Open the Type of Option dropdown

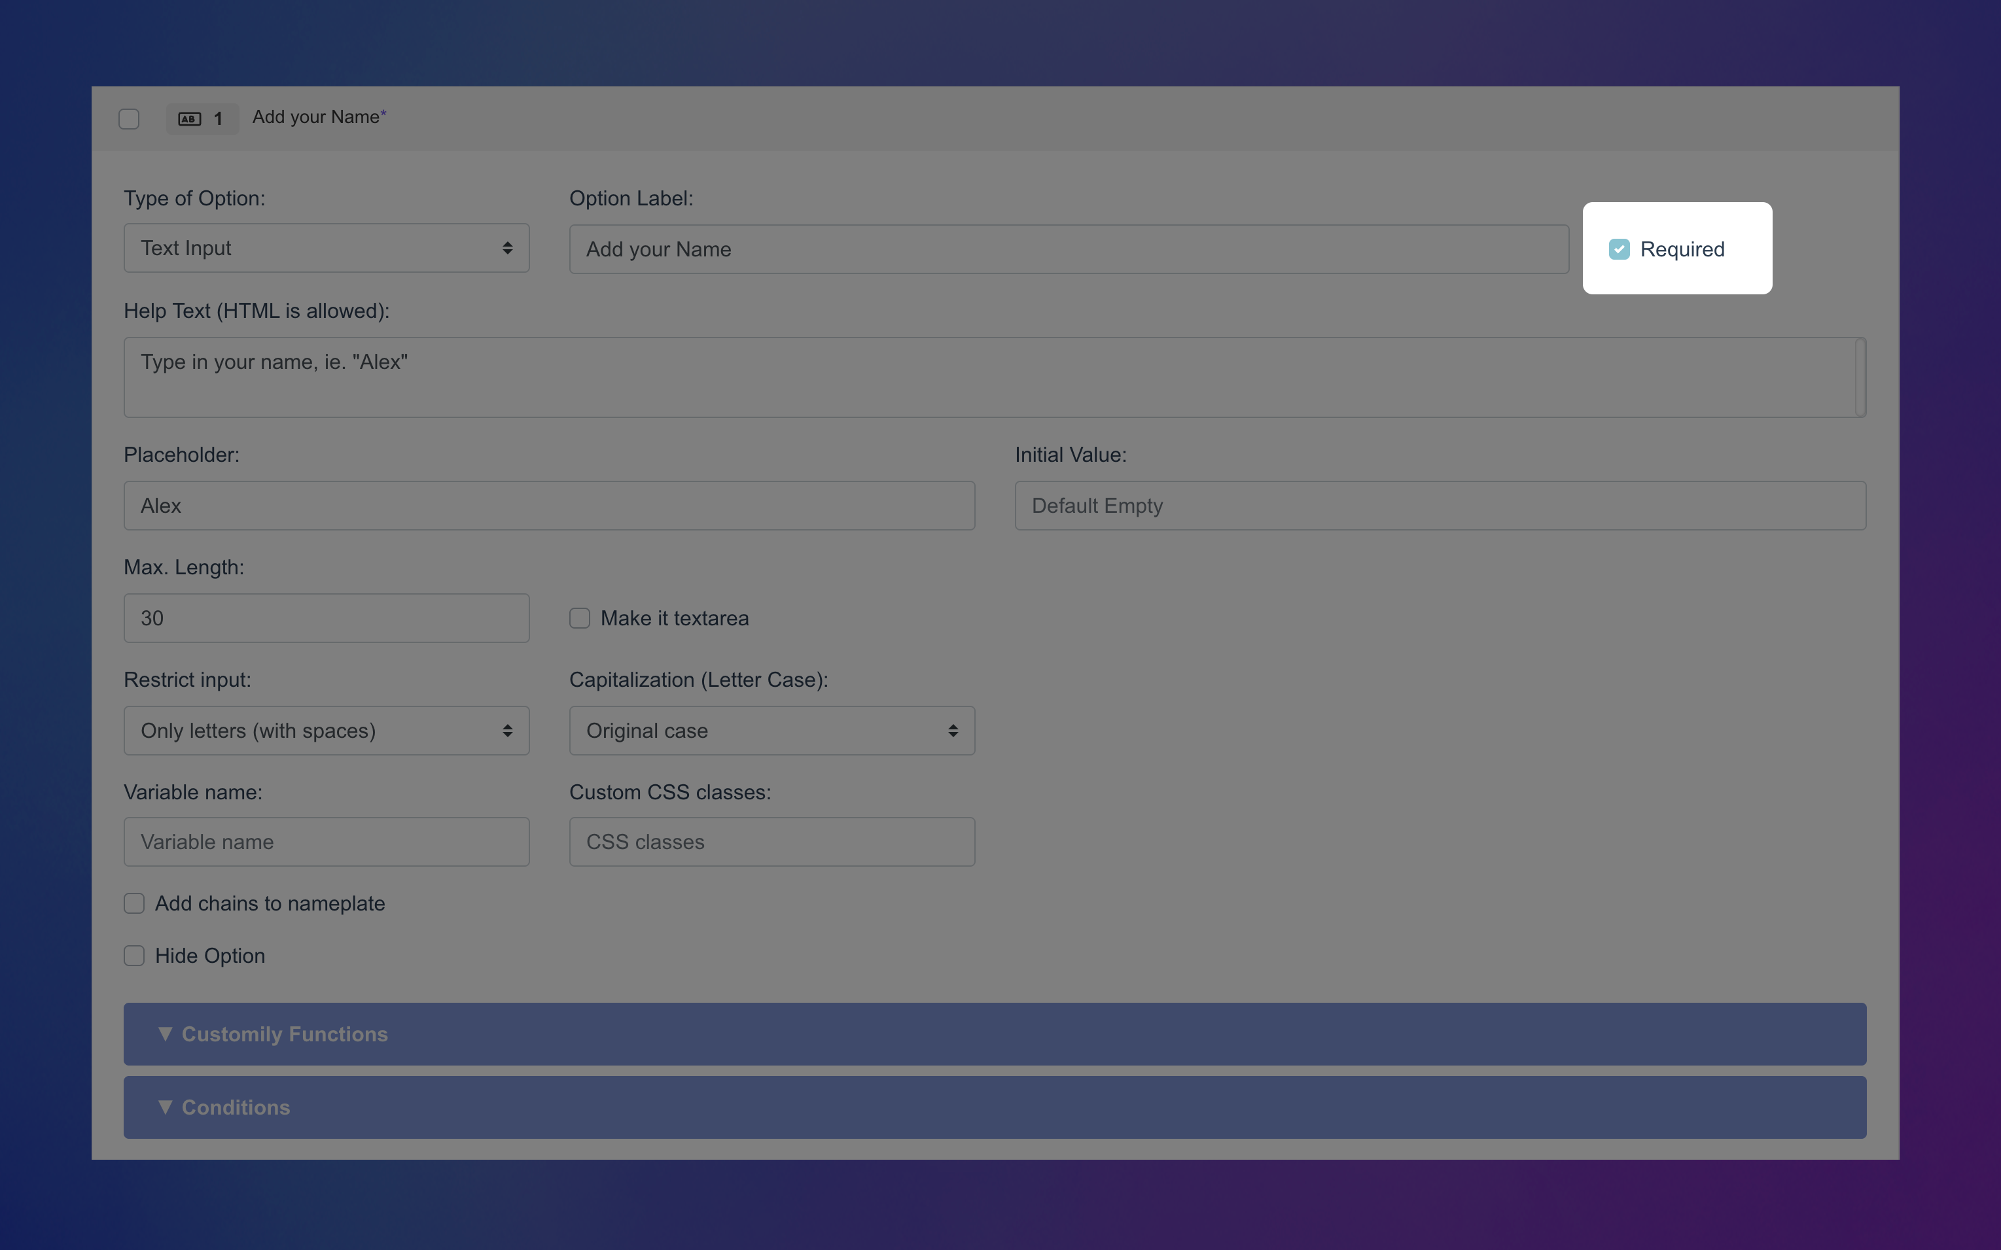point(326,248)
